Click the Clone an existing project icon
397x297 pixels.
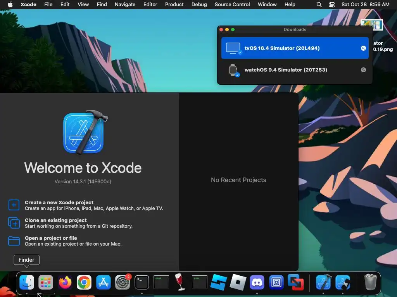[x=14, y=223]
